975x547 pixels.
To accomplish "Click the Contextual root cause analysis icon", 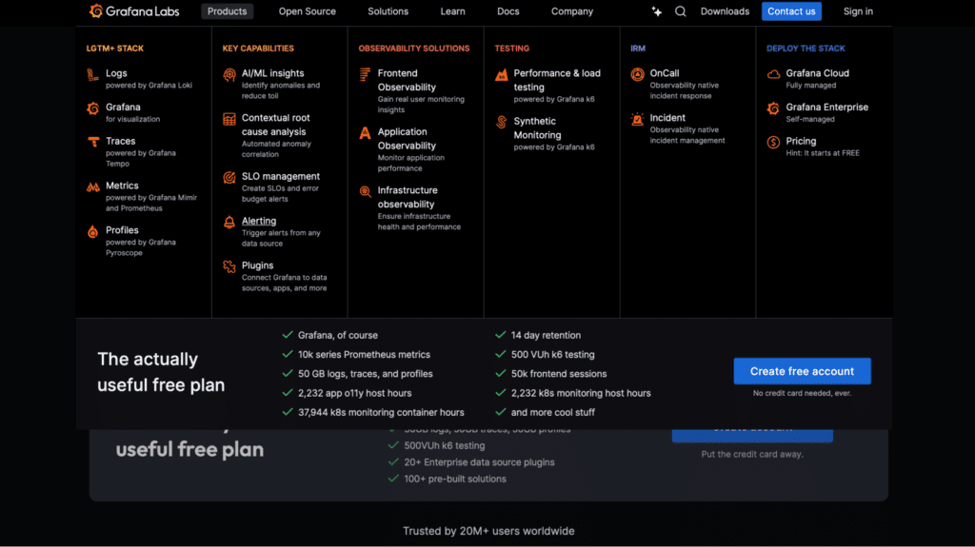I will (229, 119).
